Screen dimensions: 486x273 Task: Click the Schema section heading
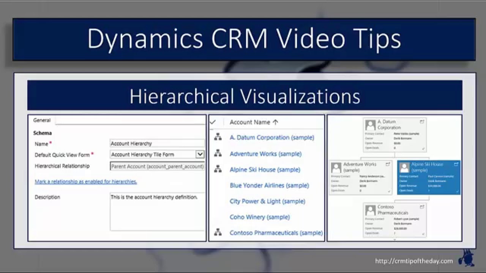43,133
